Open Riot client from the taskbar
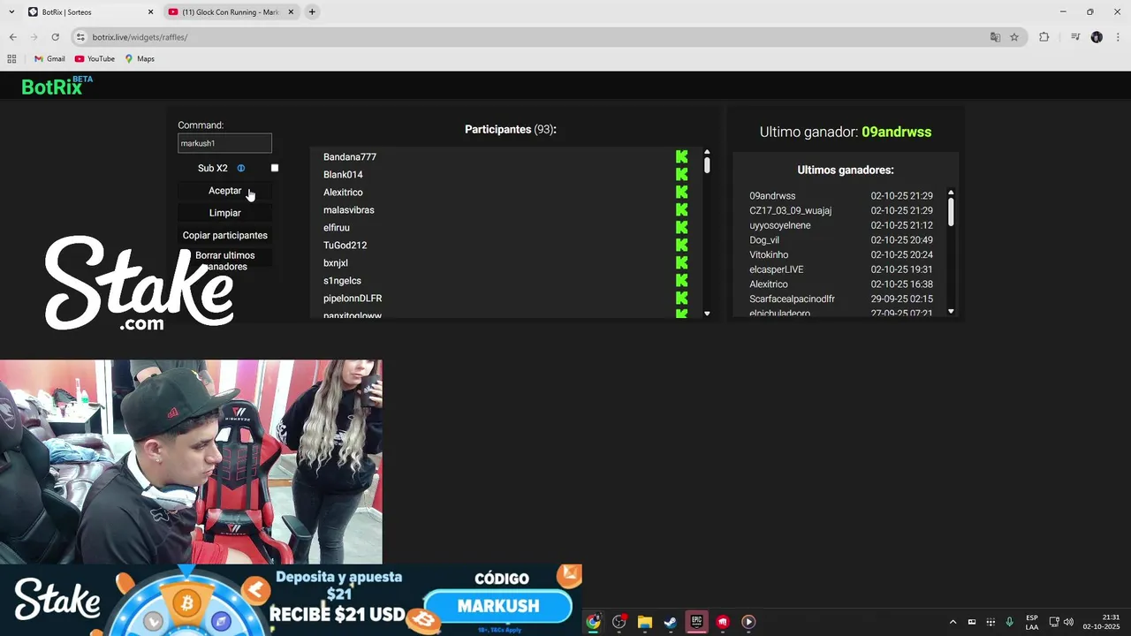Image resolution: width=1131 pixels, height=636 pixels. coord(723,622)
